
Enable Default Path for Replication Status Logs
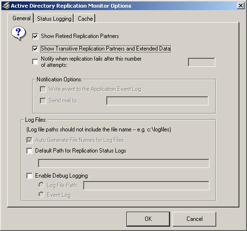(29, 151)
